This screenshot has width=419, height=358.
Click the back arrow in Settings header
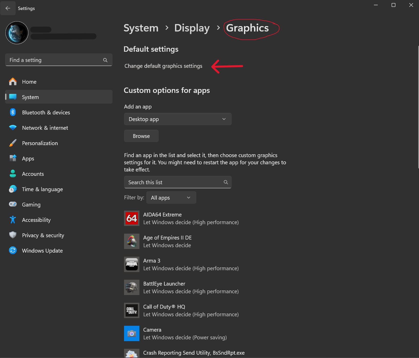8,8
